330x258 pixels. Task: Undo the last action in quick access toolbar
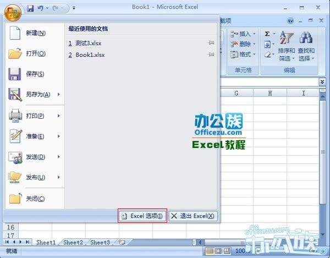40,8
